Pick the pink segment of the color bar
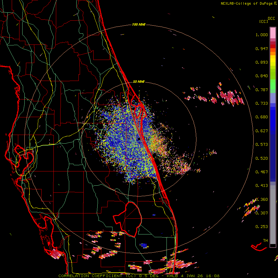The height and width of the screenshot is (278, 278). coord(273,33)
